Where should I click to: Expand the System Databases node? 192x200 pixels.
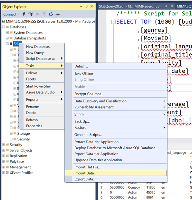(7, 33)
